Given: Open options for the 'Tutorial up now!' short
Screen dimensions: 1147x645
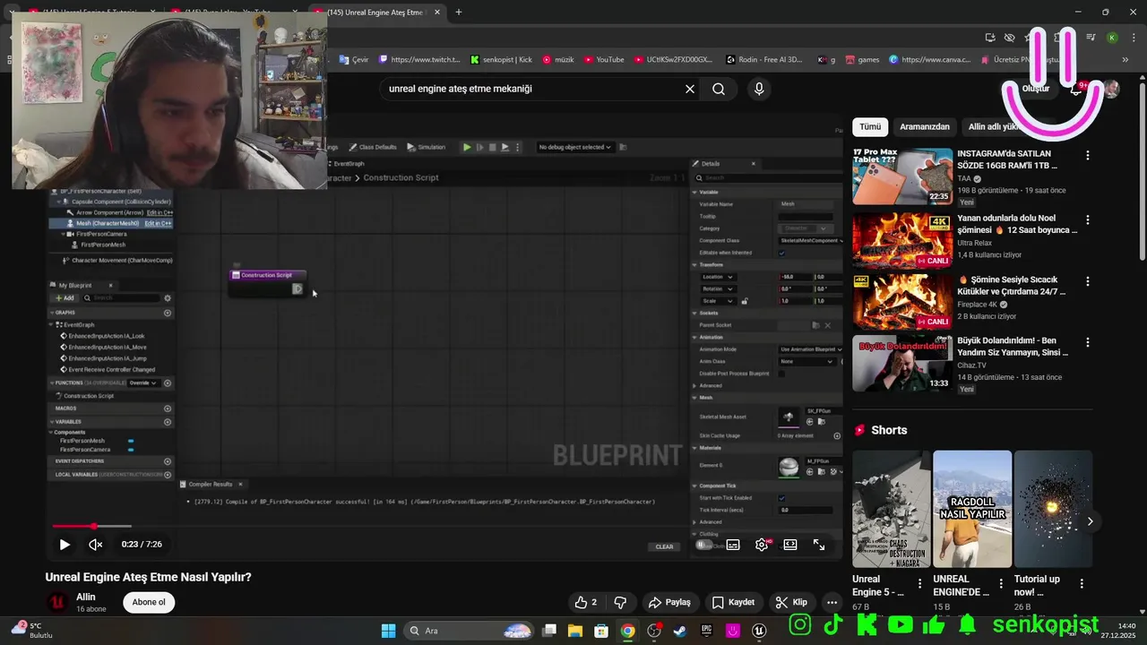Looking at the screenshot, I should [x=1081, y=583].
